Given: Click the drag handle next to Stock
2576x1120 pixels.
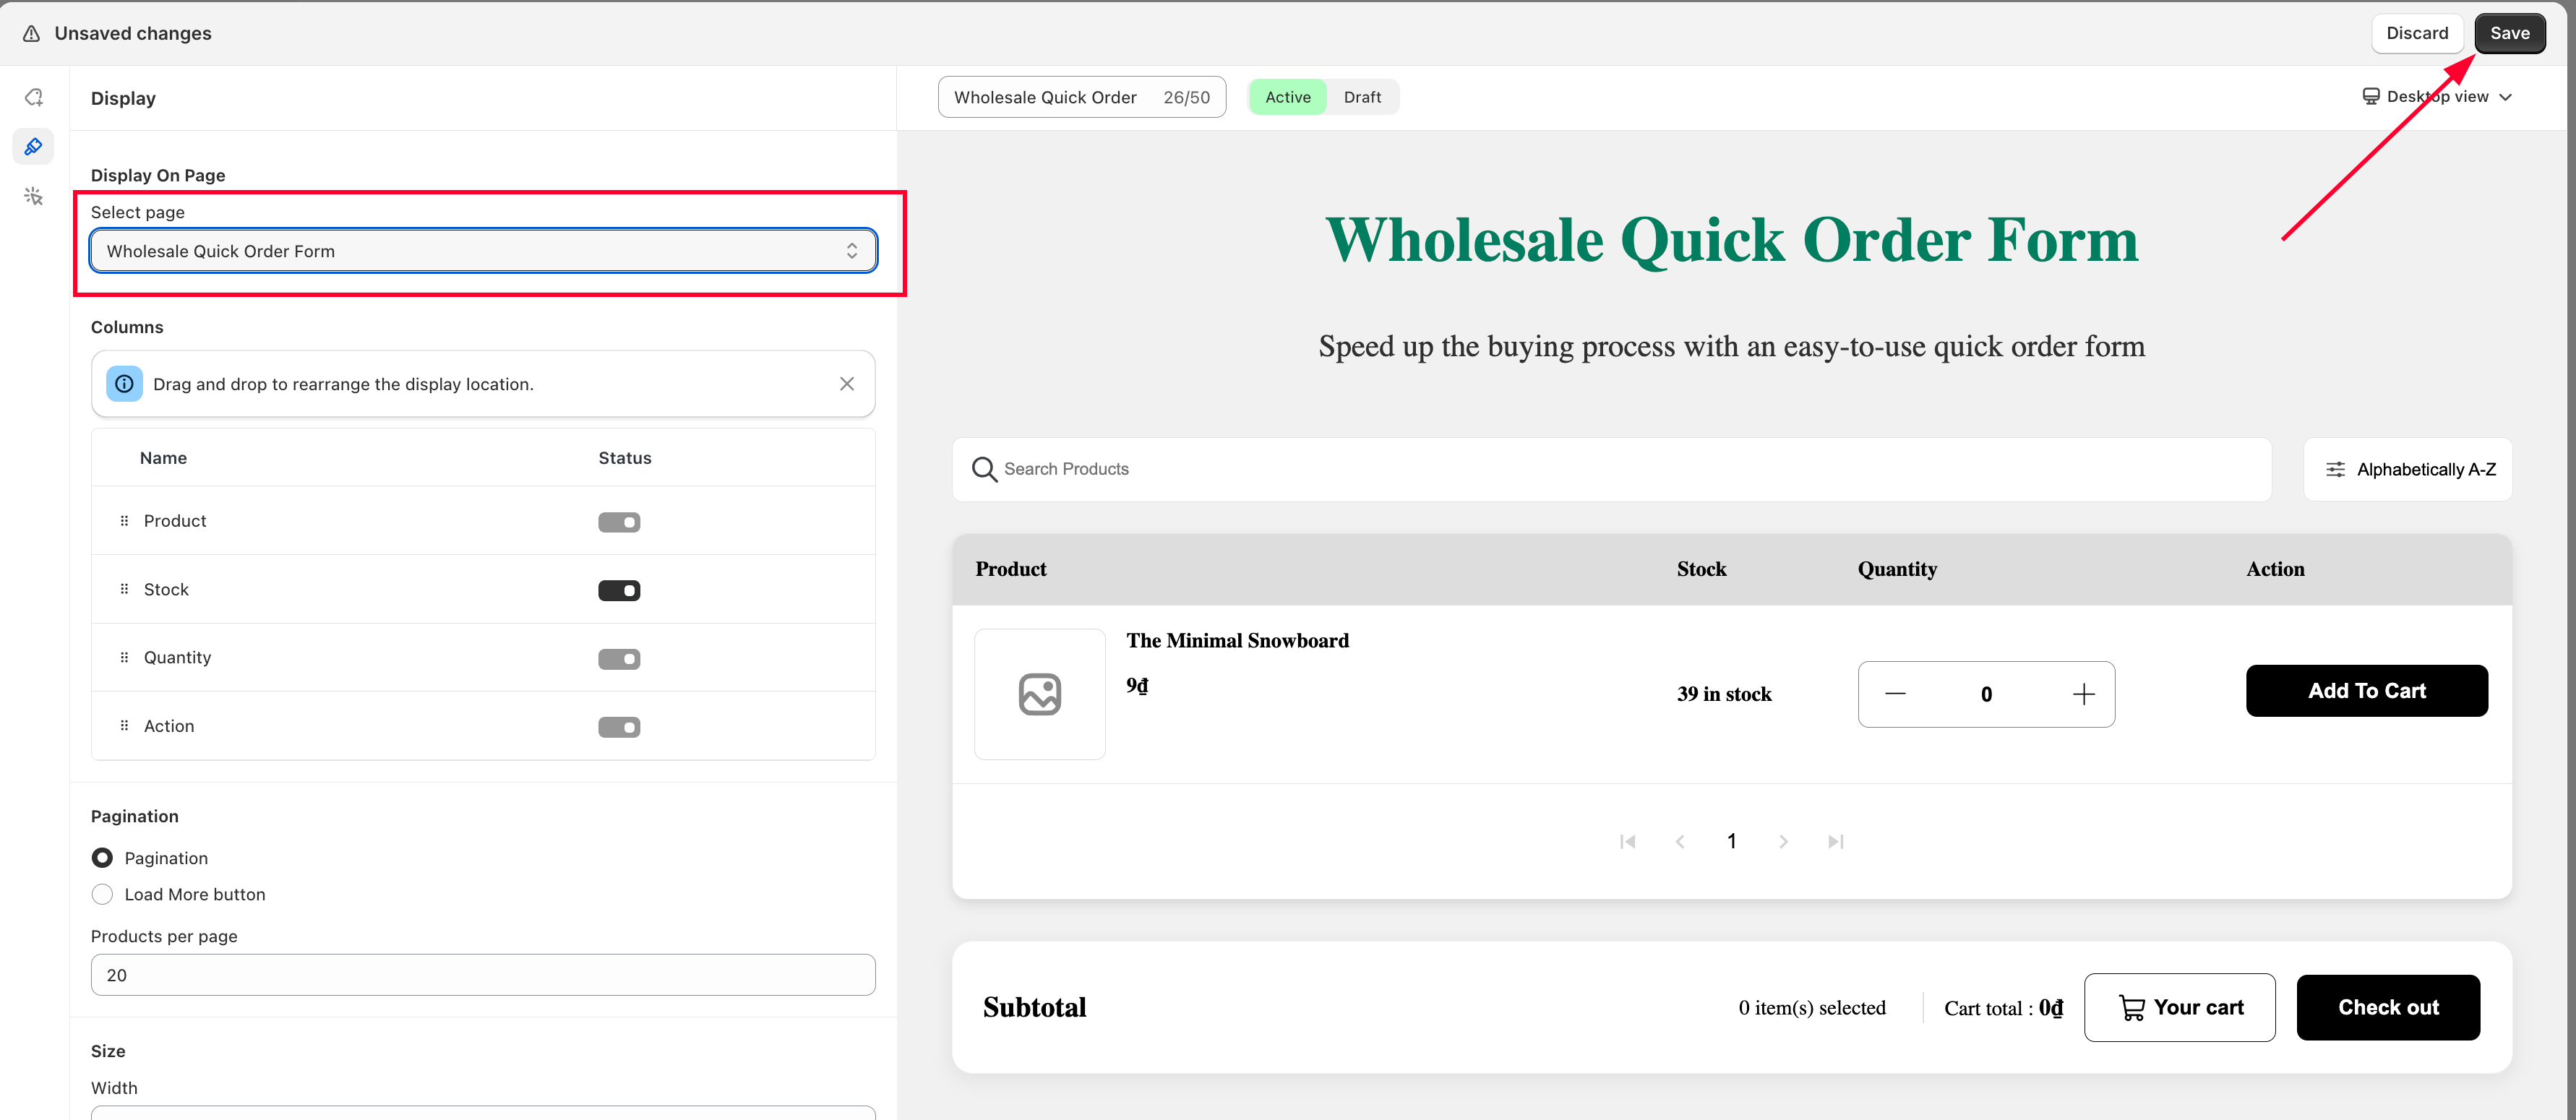Looking at the screenshot, I should pos(124,589).
